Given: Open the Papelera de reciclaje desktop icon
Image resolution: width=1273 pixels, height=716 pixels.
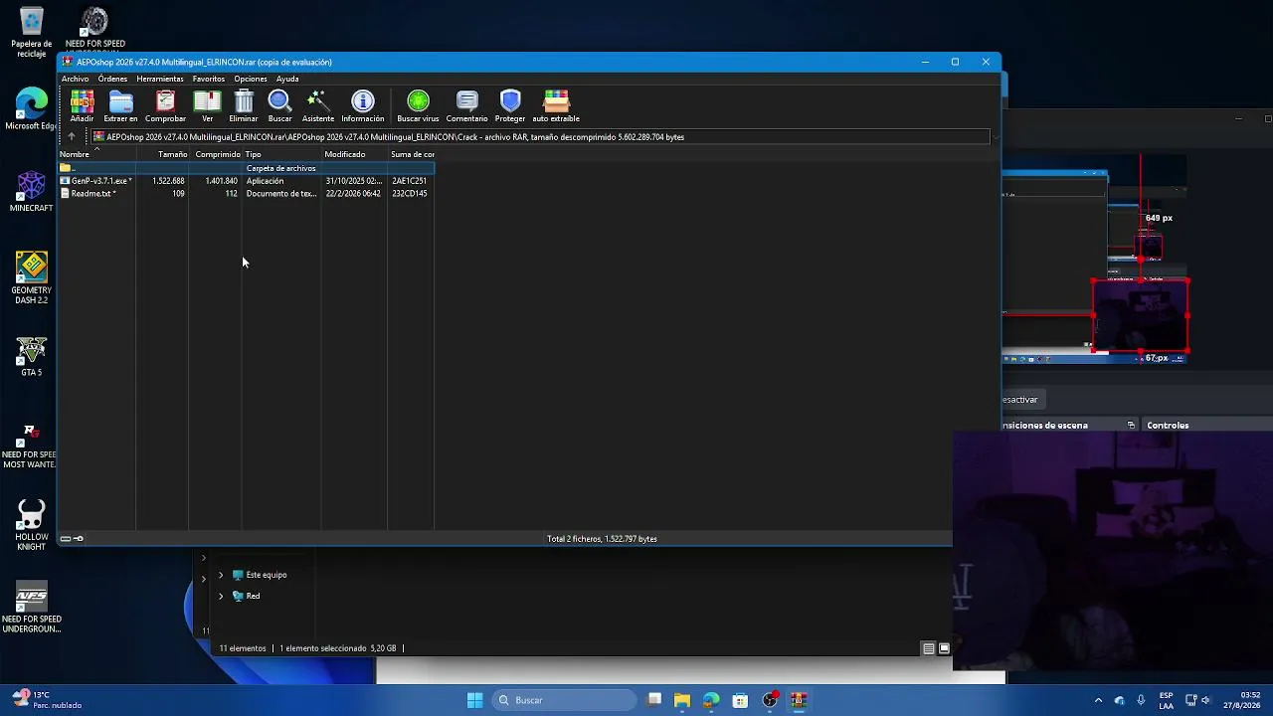Looking at the screenshot, I should [x=32, y=32].
